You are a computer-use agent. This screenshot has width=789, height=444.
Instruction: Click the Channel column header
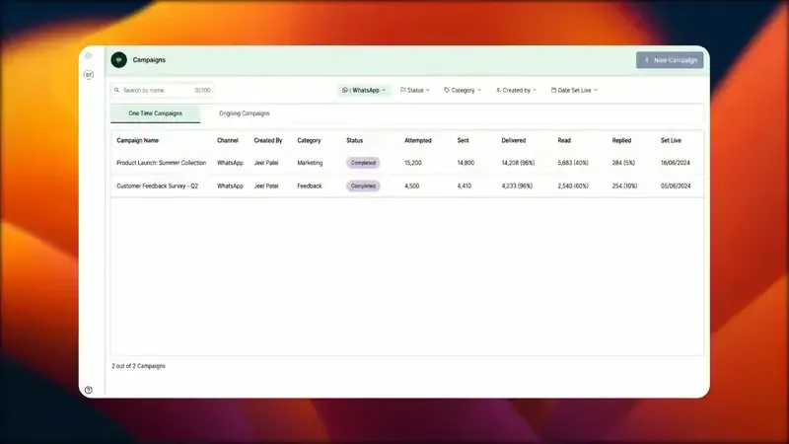tap(228, 140)
